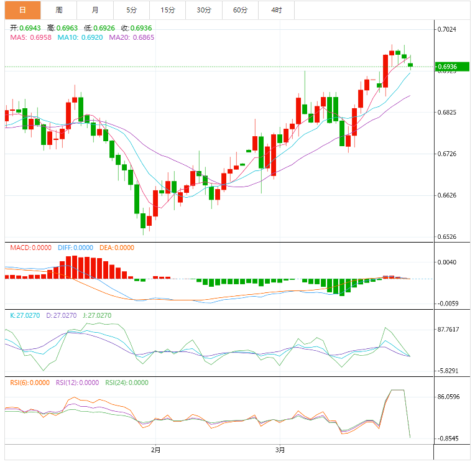Select the 4时 four-hour tab
This screenshot has height=464, width=475.
coord(276,10)
